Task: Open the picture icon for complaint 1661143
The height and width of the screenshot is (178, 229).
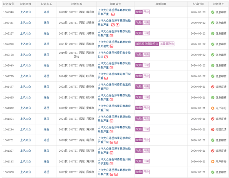Action: pyautogui.click(x=111, y=164)
